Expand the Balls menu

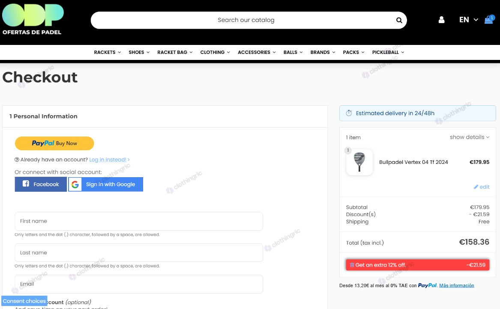[293, 52]
